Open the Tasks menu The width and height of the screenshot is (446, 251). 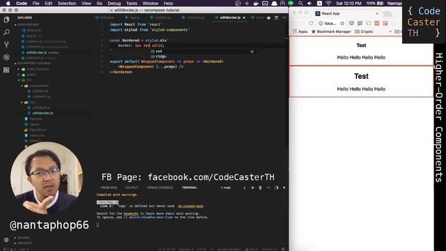click(132, 3)
